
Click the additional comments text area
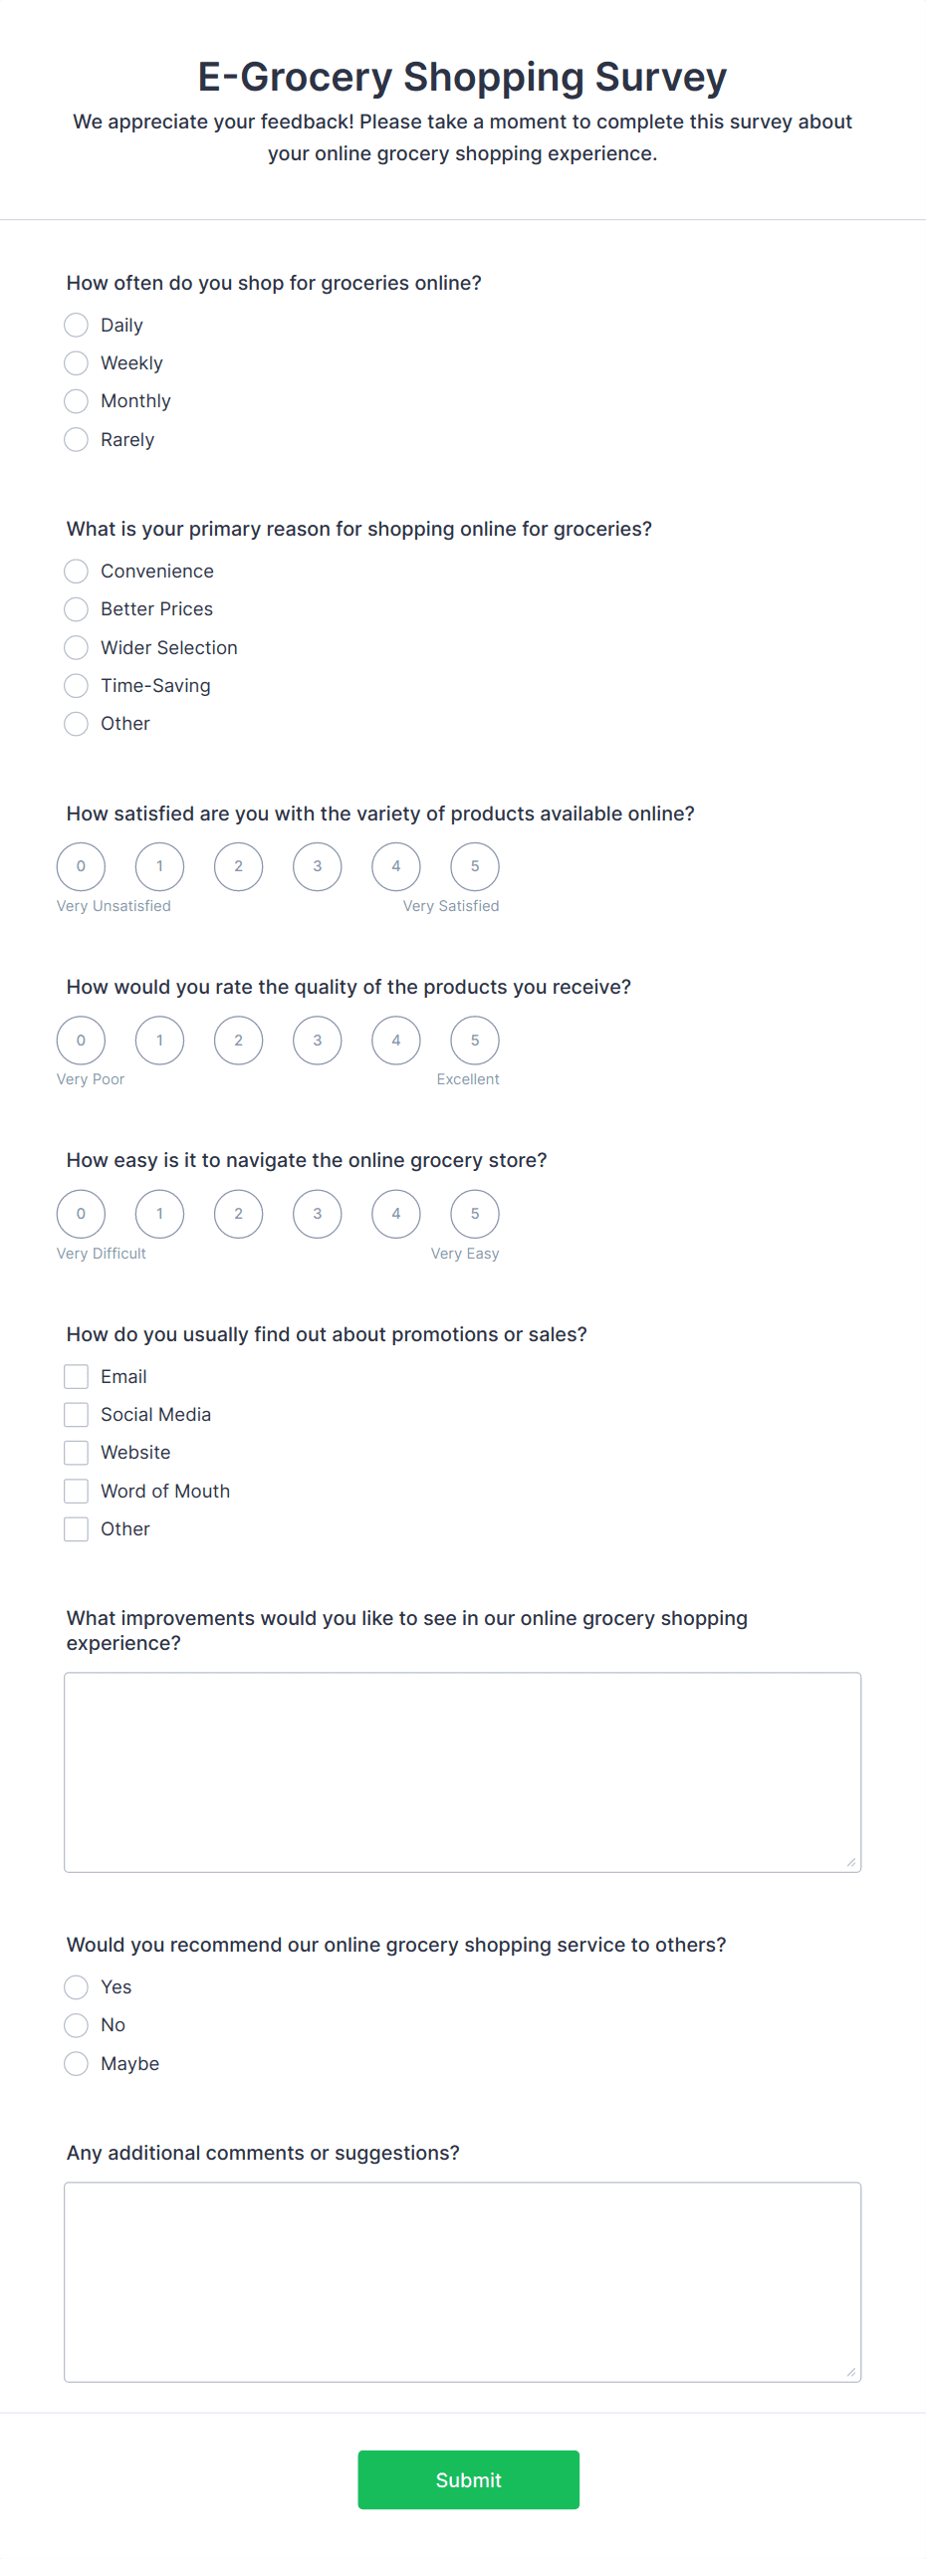463,2282
